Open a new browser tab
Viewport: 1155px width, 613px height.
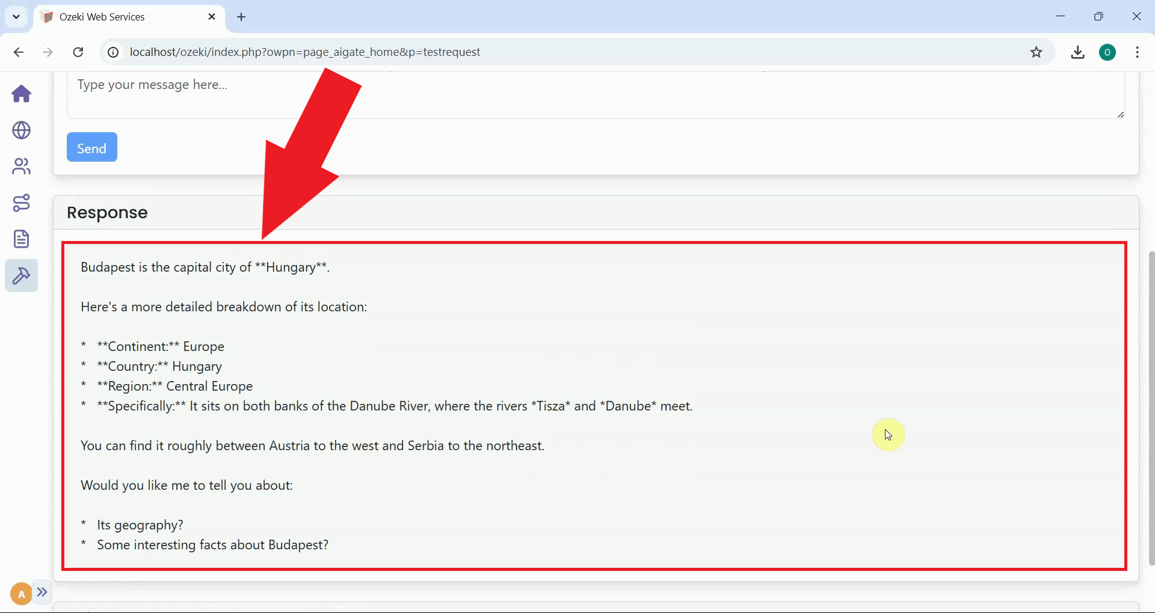[x=241, y=17]
